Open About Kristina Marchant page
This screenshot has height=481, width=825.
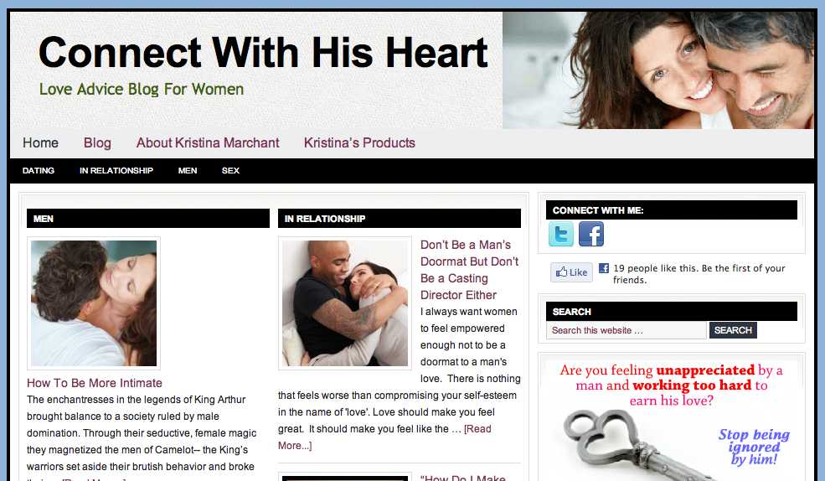click(x=208, y=142)
